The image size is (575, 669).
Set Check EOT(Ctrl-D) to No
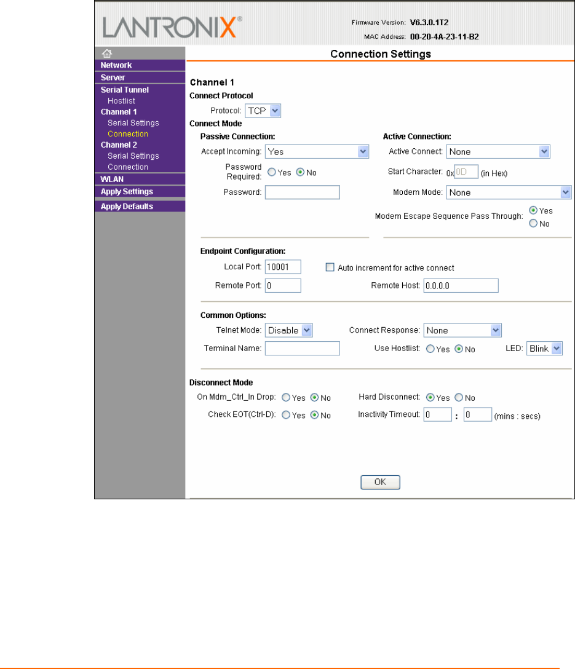click(314, 415)
